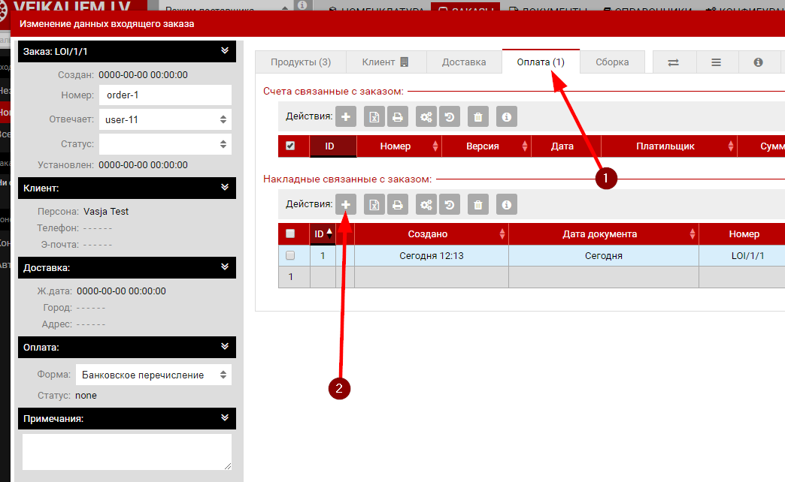Uncheck the select-all checkbox in the invoices table
This screenshot has height=482, width=785.
[x=290, y=146]
